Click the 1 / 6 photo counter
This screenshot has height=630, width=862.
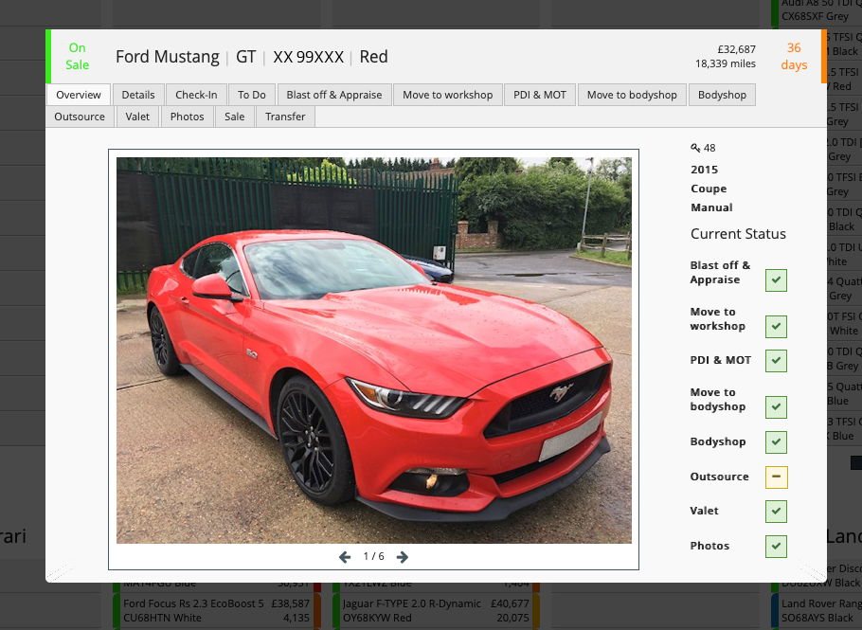pos(374,556)
